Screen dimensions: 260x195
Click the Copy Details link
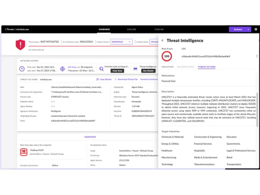(x=106, y=80)
